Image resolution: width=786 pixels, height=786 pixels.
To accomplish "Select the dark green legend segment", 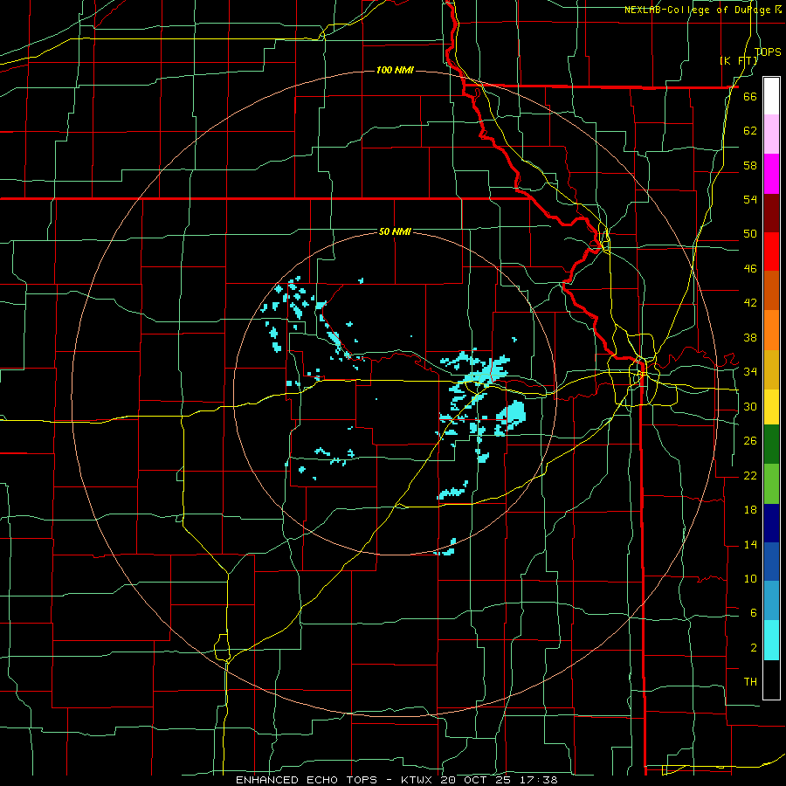I will click(x=771, y=445).
